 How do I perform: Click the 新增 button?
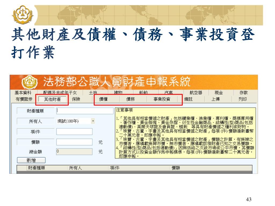pyautogui.click(x=31, y=160)
